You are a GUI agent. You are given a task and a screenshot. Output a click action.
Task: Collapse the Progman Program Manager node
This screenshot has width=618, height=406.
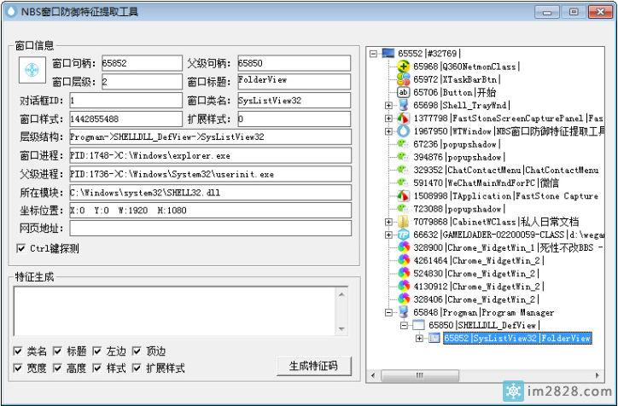[x=389, y=312]
